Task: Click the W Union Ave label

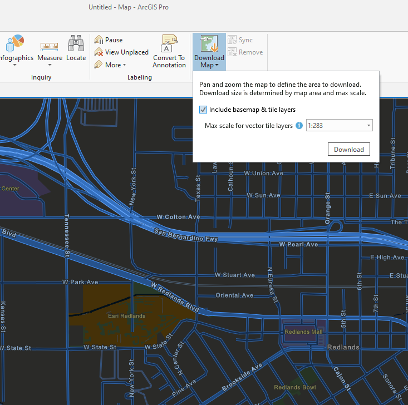Action: tap(263, 173)
